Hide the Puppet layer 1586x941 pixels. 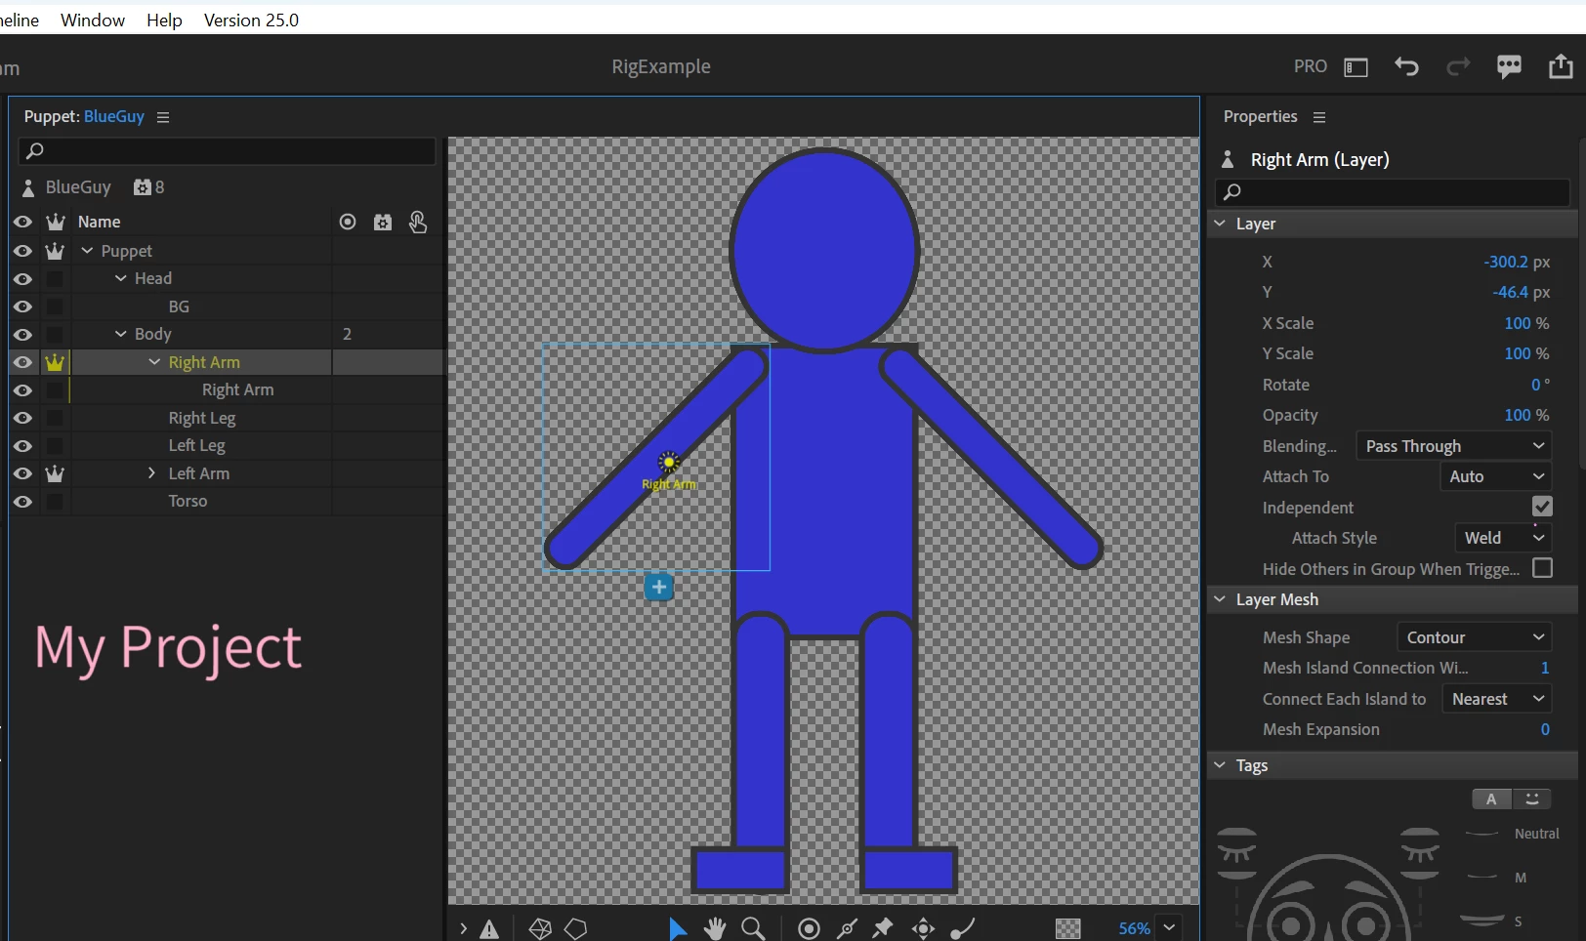pyautogui.click(x=22, y=251)
